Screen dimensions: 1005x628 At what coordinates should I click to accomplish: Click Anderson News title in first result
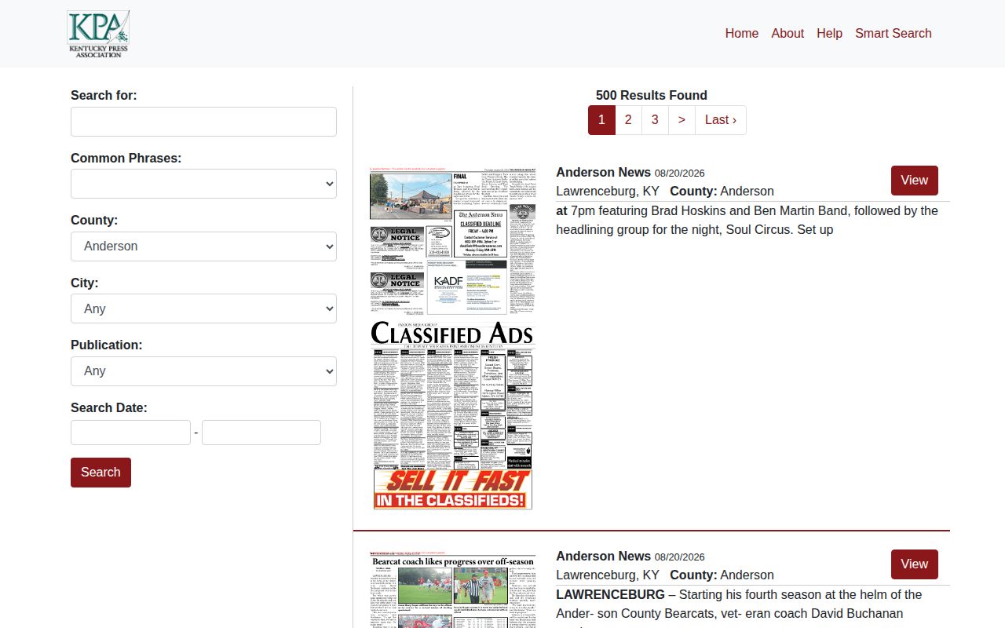[x=604, y=172]
